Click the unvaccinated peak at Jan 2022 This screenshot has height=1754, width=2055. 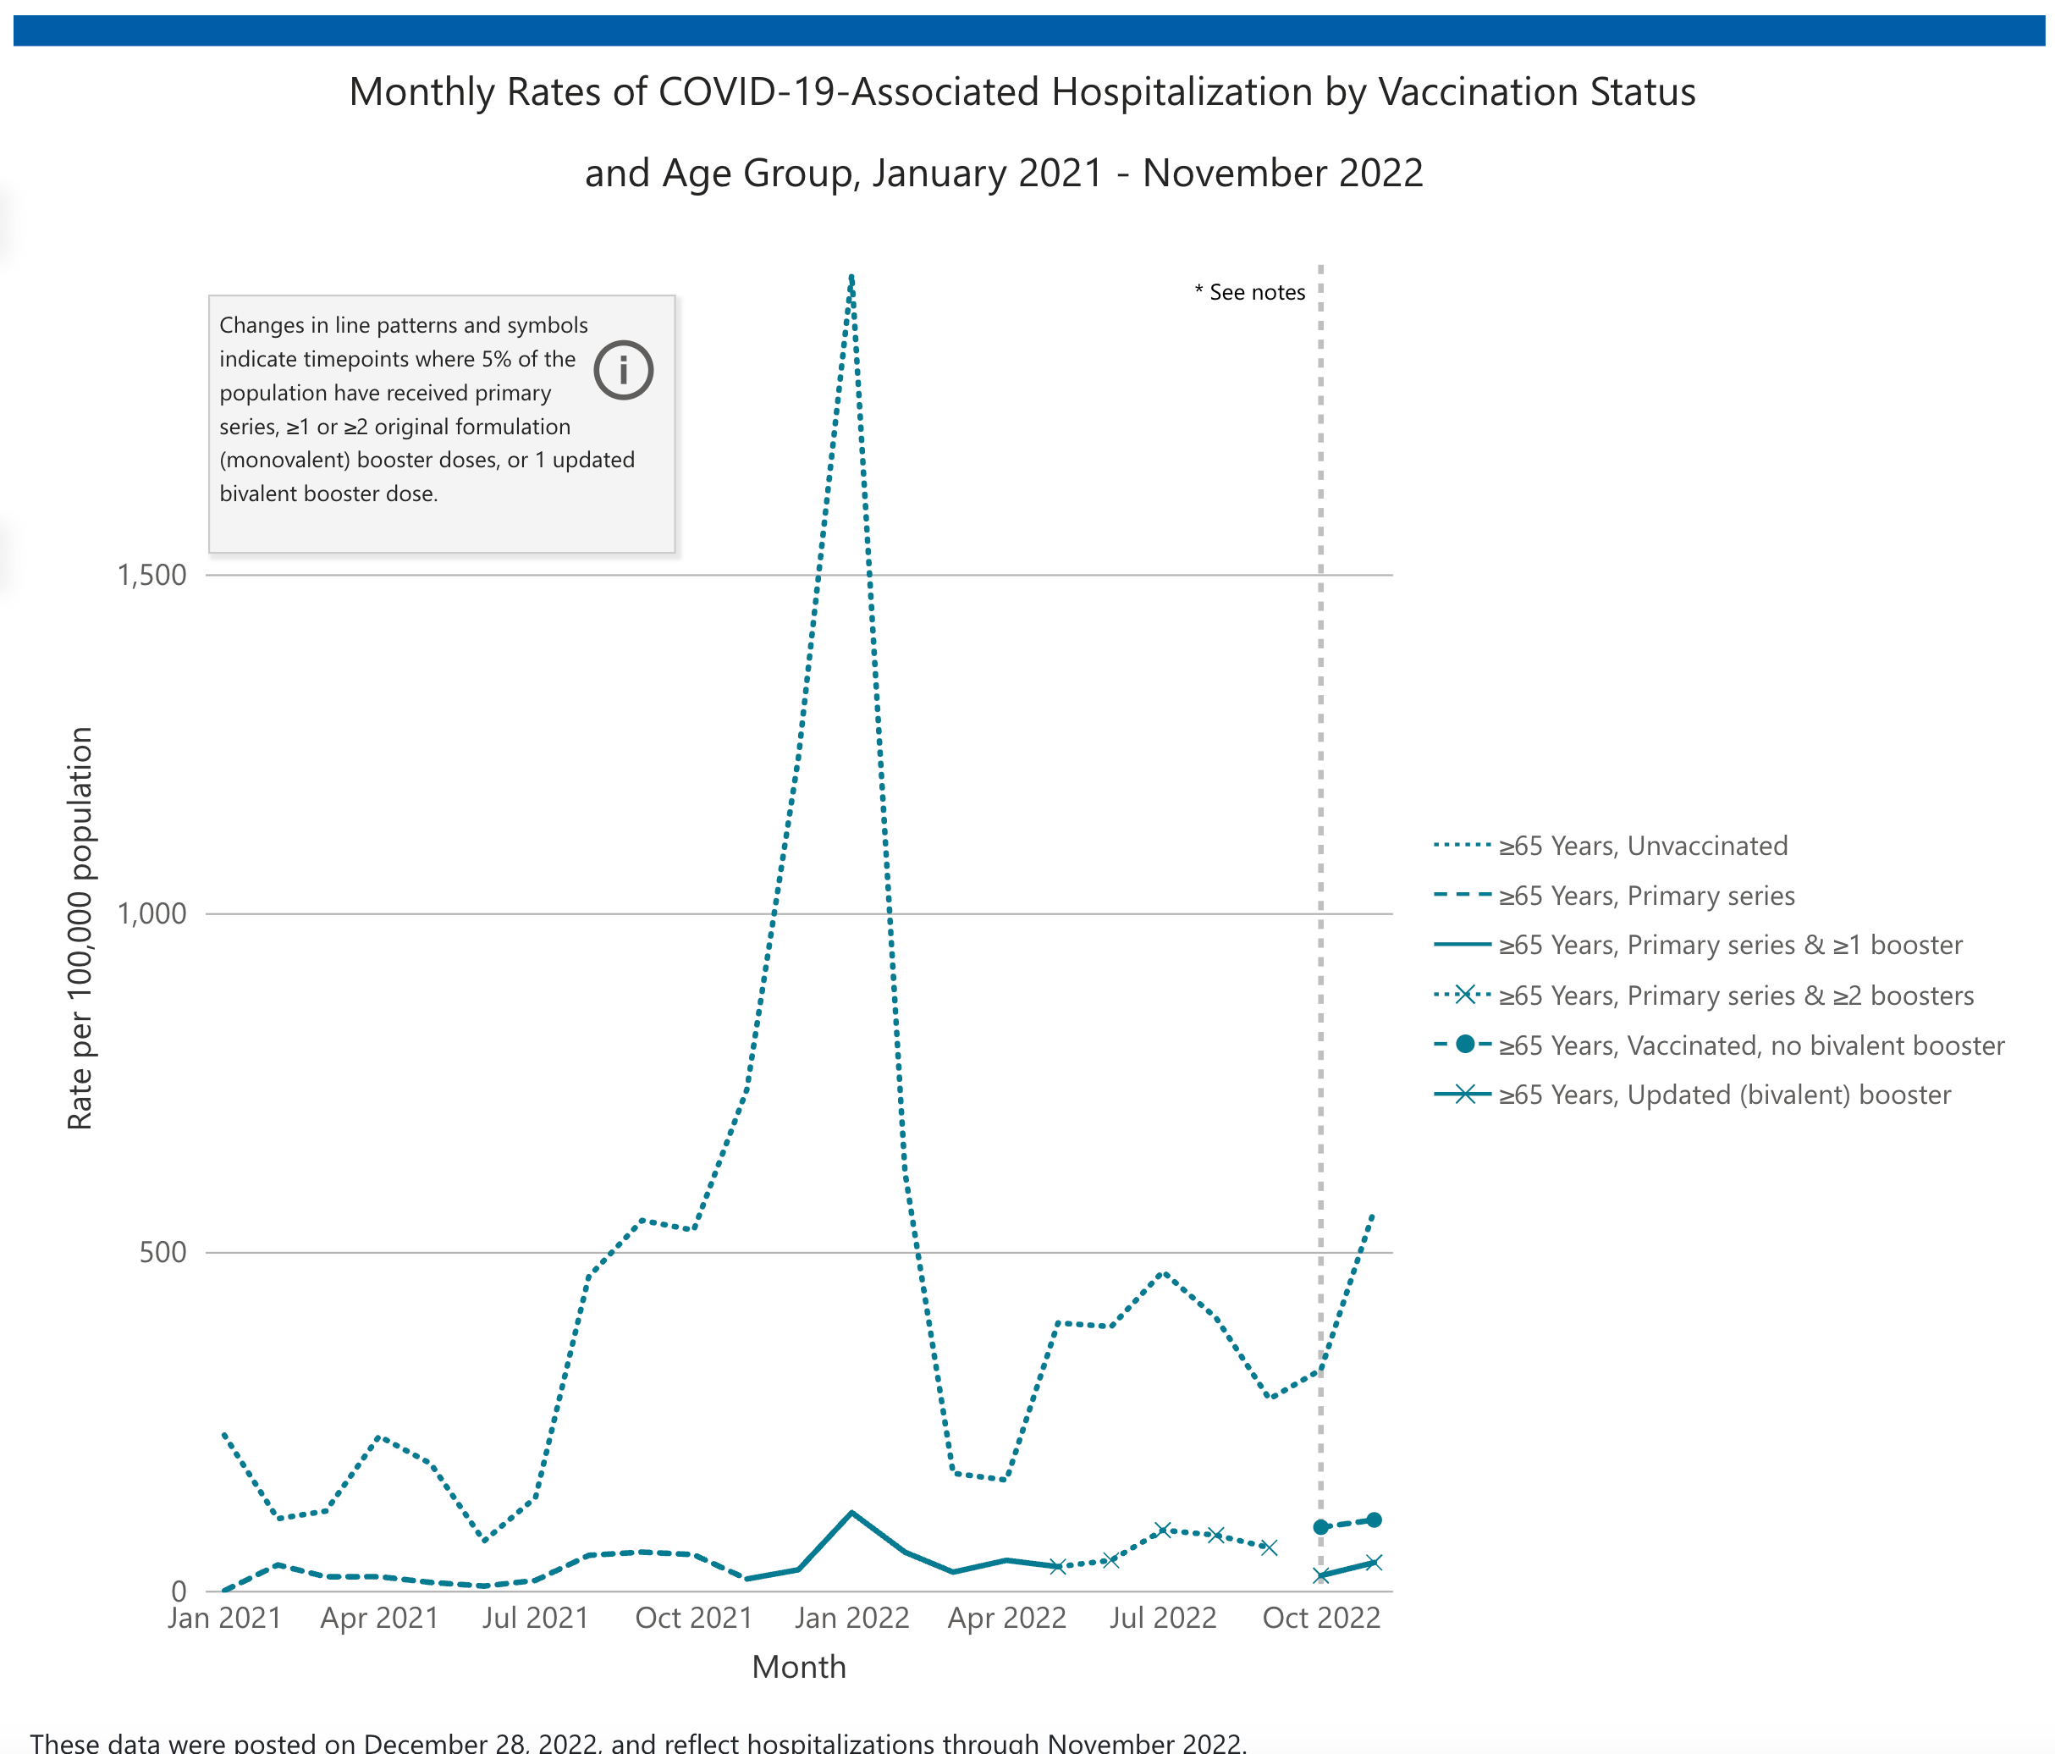coord(852,279)
